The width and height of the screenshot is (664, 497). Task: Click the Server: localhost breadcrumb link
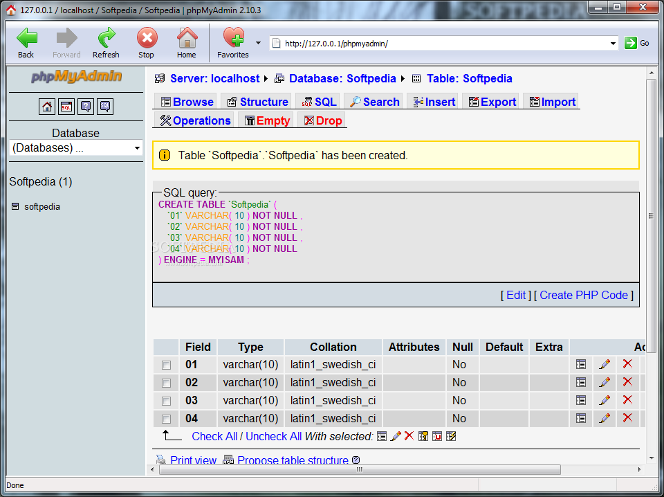point(214,78)
